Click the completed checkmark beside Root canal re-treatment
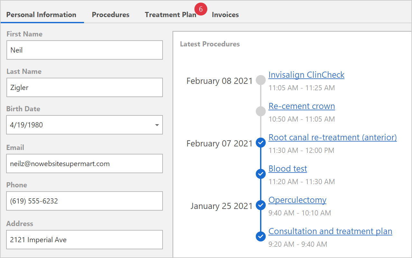The width and height of the screenshot is (412, 258). 260,143
